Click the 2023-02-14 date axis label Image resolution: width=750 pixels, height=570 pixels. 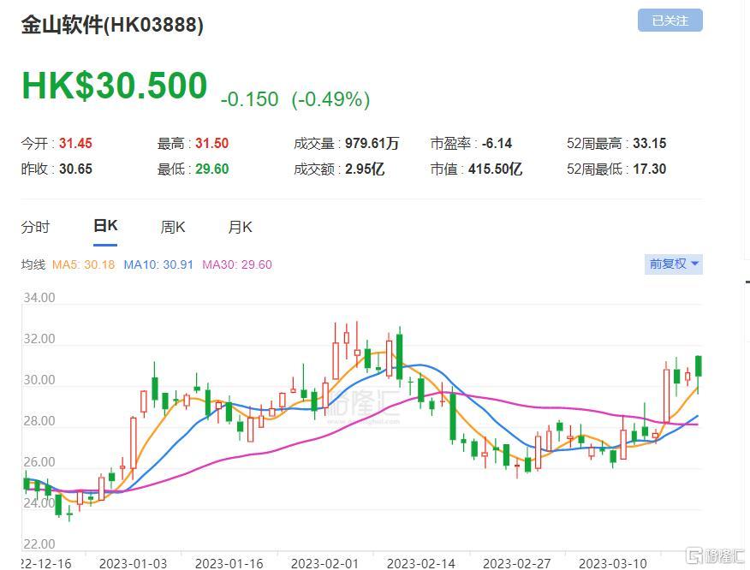point(421,563)
